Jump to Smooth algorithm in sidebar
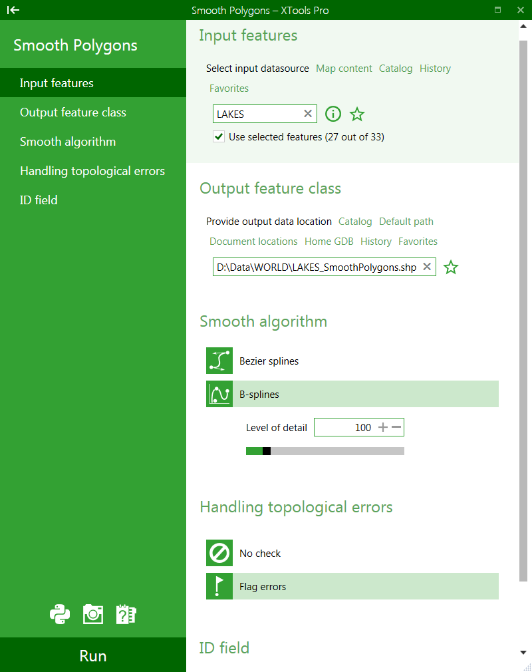This screenshot has height=672, width=532. pyautogui.click(x=93, y=142)
